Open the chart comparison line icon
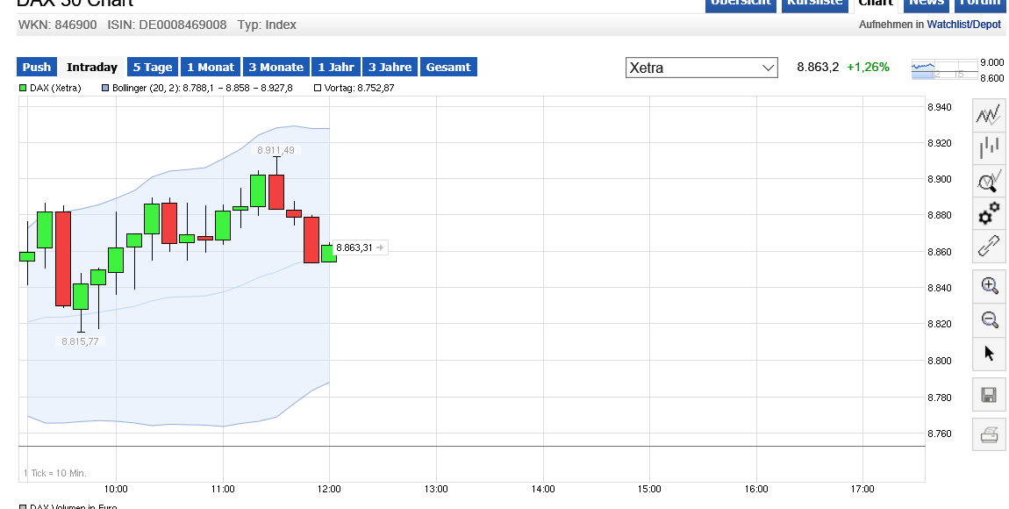The width and height of the screenshot is (1009, 509). click(989, 116)
